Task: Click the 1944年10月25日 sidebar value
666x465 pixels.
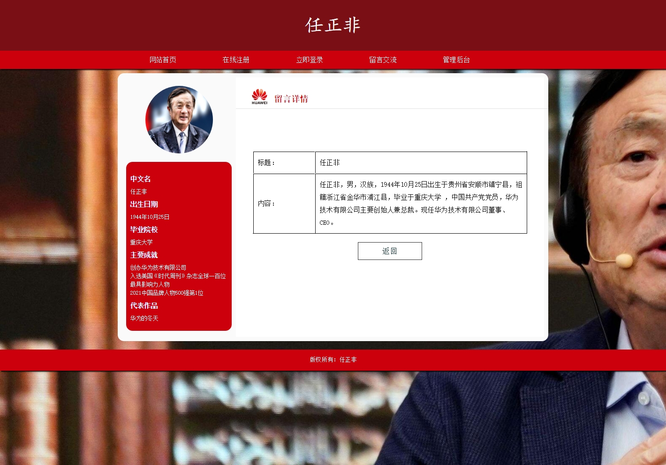Action: 150,217
